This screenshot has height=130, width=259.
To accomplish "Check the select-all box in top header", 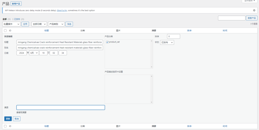I will click(x=5, y=31).
